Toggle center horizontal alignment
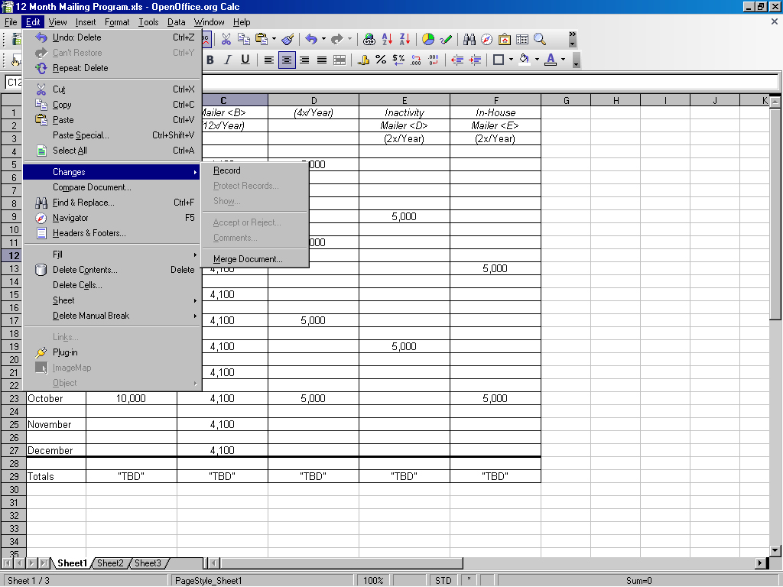Image resolution: width=783 pixels, height=587 pixels. tap(287, 60)
